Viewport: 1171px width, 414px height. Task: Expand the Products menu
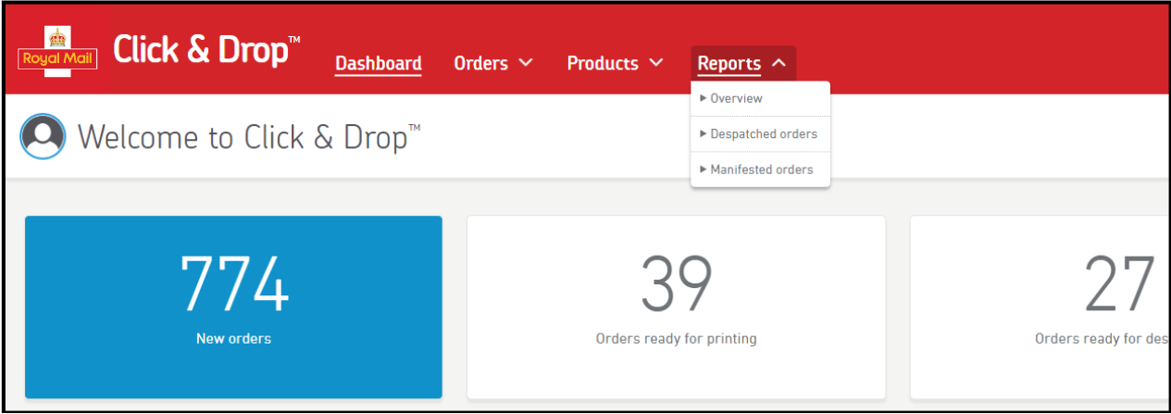(x=615, y=63)
